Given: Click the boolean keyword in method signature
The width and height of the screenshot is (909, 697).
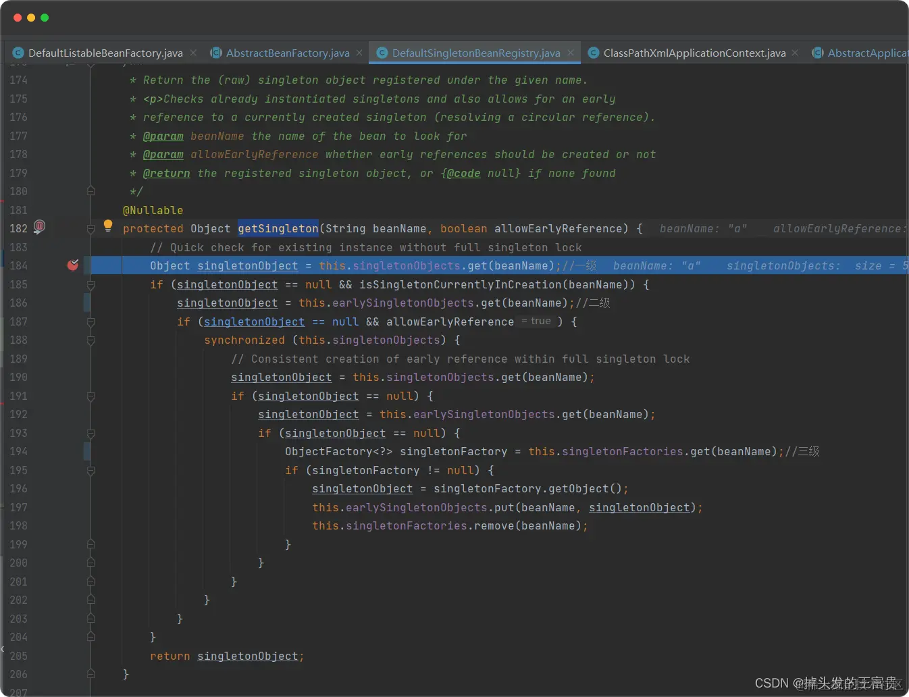Looking at the screenshot, I should 463,228.
